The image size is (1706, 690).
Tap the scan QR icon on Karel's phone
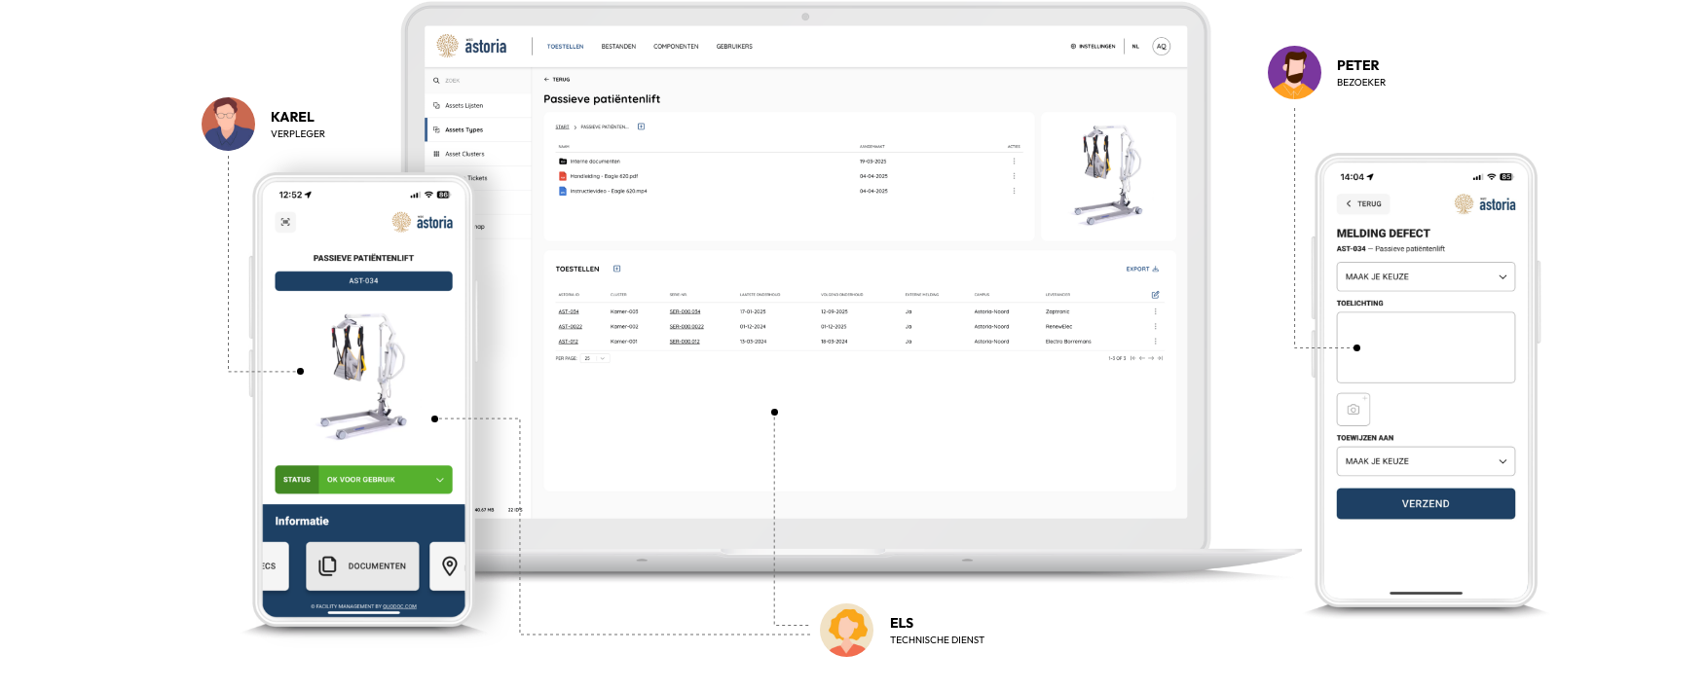pyautogui.click(x=285, y=222)
